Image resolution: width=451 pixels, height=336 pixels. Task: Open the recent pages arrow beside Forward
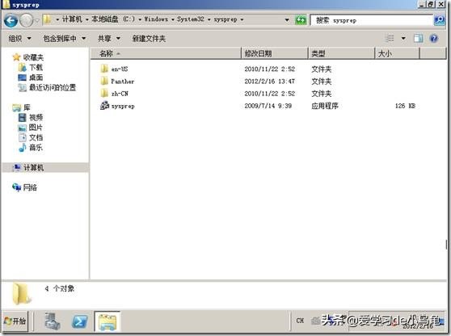(37, 20)
